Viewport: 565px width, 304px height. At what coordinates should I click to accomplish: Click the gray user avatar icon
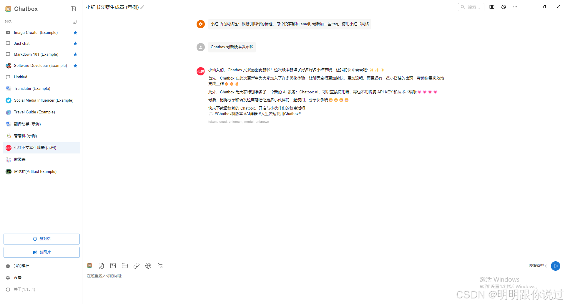coord(201,47)
